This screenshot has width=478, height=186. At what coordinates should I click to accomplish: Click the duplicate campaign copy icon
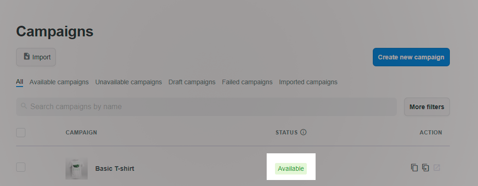coord(414,168)
